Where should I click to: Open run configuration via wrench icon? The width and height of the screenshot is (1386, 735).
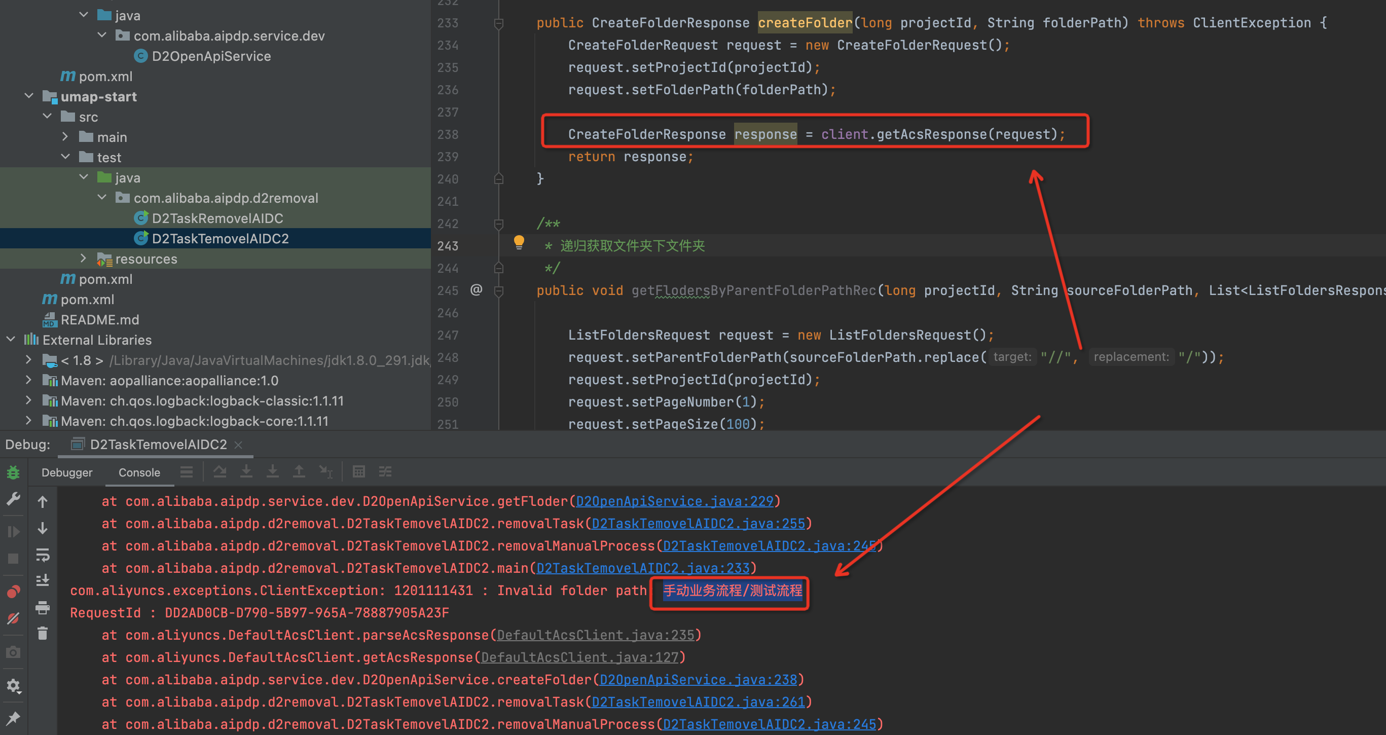coord(14,499)
